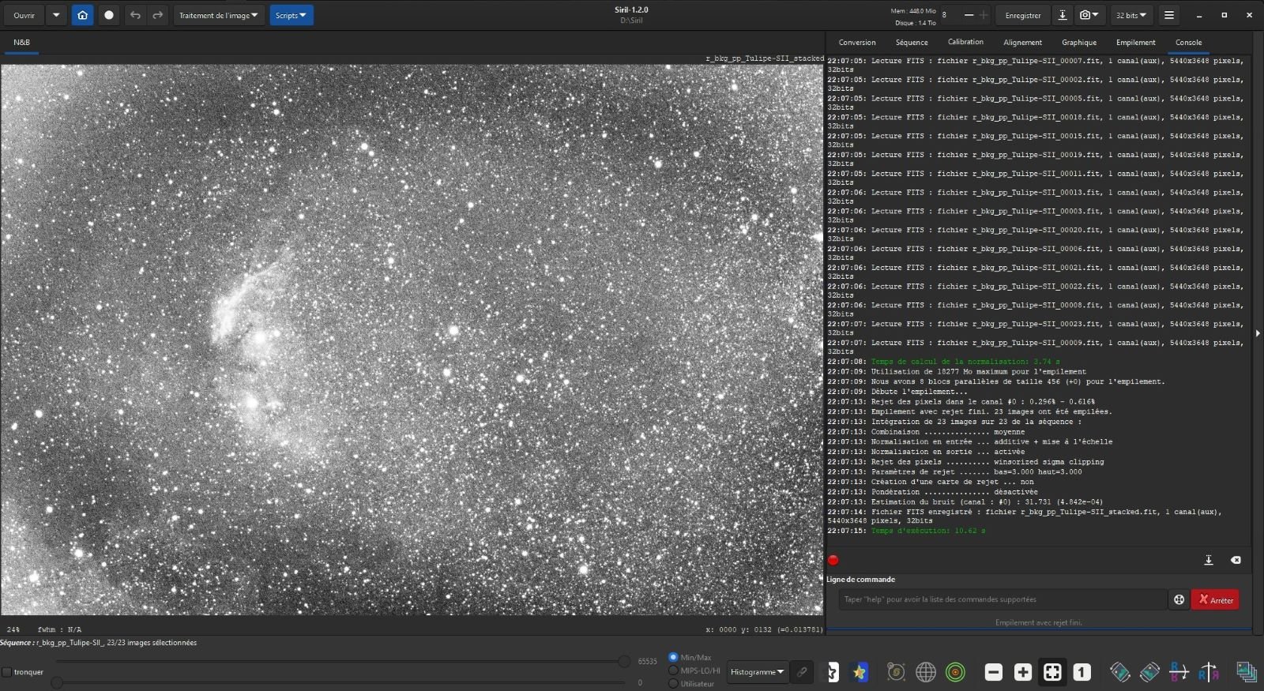Viewport: 1264px width, 691px height.
Task: Click the undo arrow icon
Action: (135, 15)
